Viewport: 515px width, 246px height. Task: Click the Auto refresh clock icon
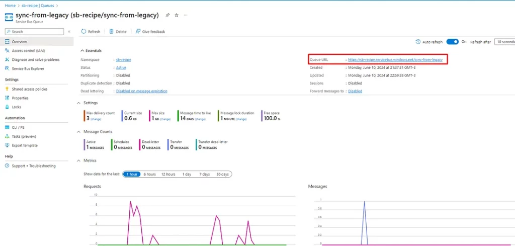418,42
